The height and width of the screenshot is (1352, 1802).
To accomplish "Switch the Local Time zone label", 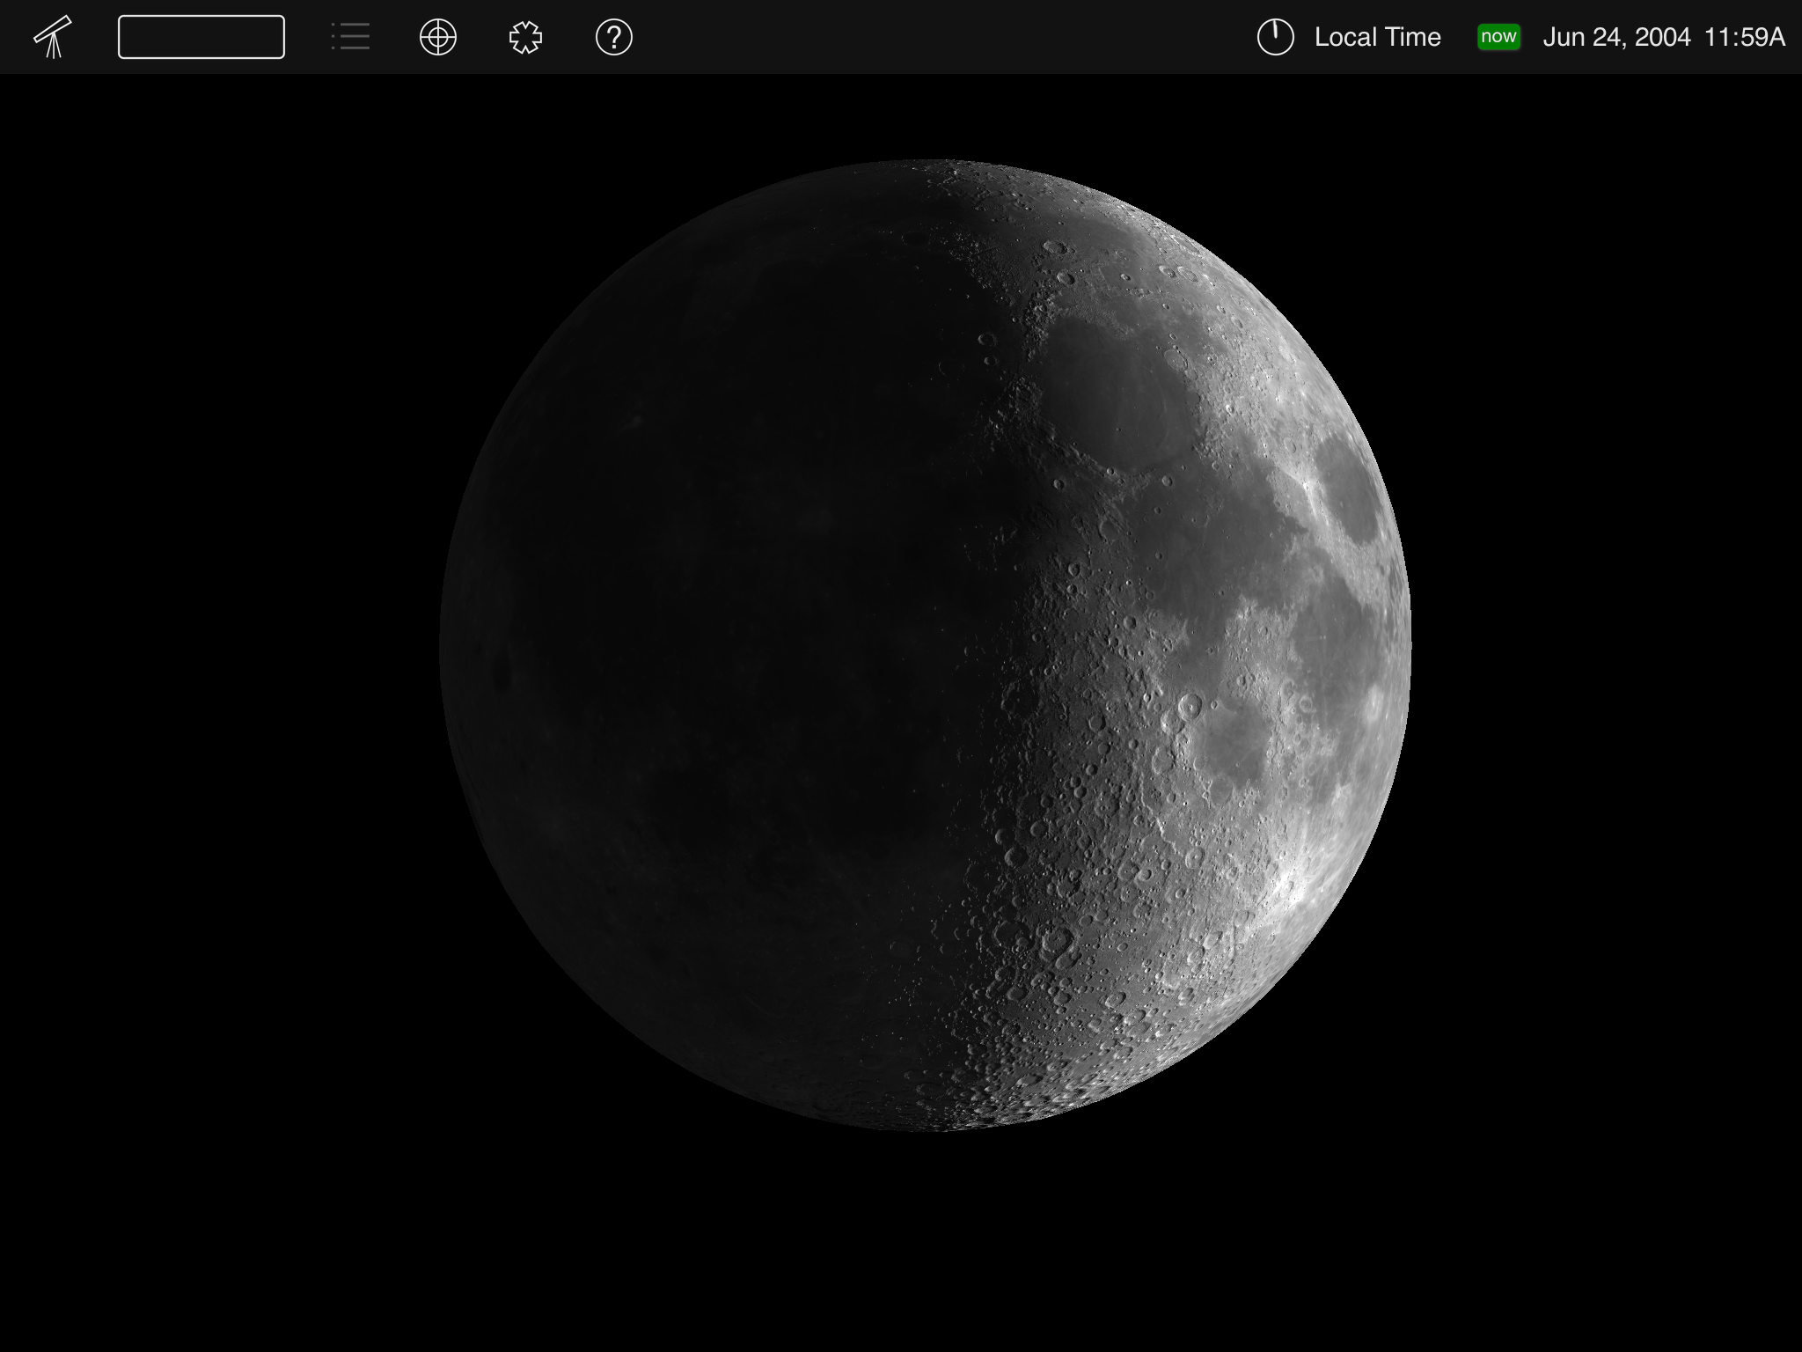I will (1377, 37).
